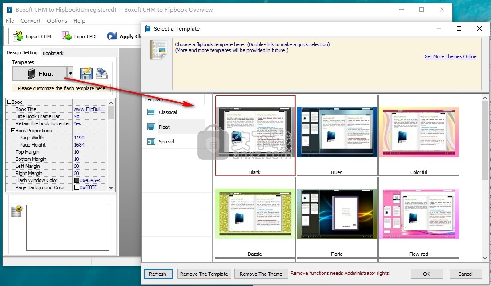Click the Book Title value field
The width and height of the screenshot is (491, 286).
coord(90,109)
